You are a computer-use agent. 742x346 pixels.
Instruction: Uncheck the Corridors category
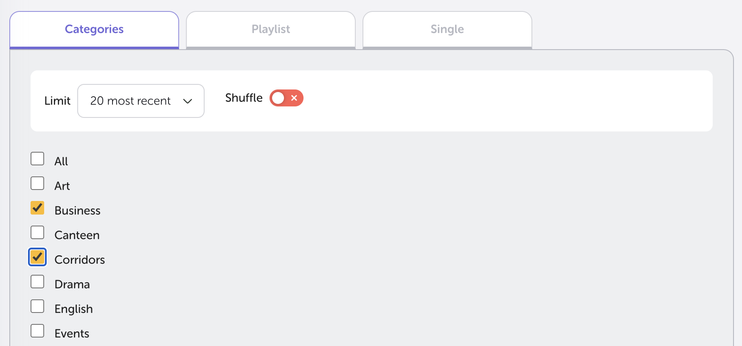37,257
